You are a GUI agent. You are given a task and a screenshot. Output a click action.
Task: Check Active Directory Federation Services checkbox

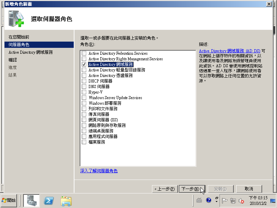pos(84,53)
